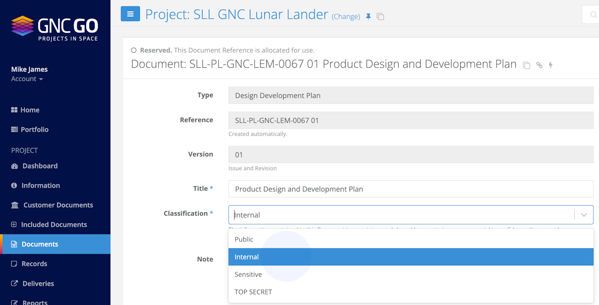The height and width of the screenshot is (305, 599).
Task: Open the Account dropdown under Mike James
Action: pos(27,79)
